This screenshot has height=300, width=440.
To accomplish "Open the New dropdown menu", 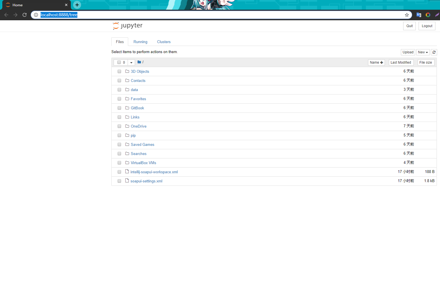I will [x=423, y=52].
